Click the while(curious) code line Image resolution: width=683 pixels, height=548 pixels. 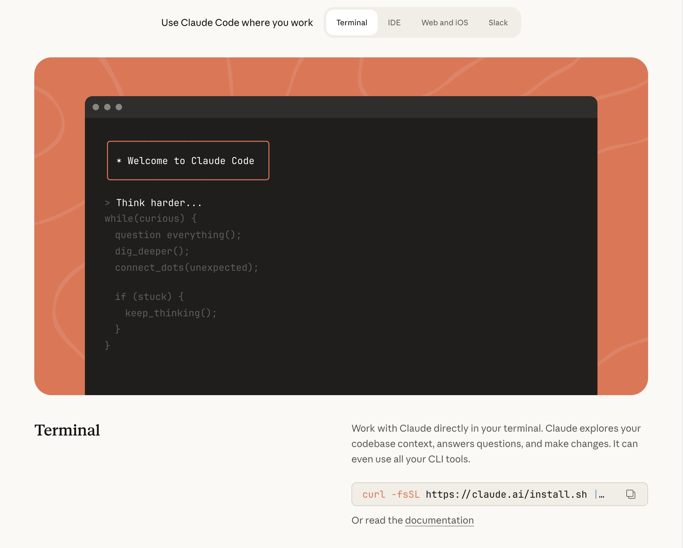[x=151, y=219]
